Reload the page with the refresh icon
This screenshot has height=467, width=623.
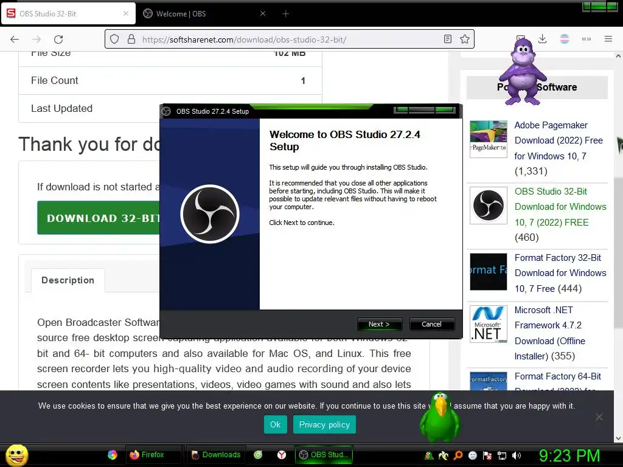point(58,40)
